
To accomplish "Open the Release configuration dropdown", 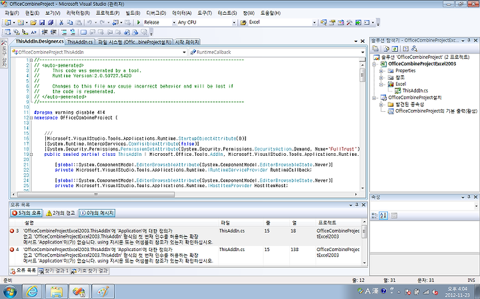I will 174,23.
